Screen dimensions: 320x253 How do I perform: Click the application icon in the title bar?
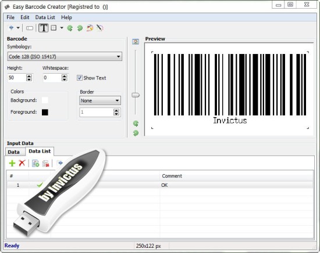[8, 7]
